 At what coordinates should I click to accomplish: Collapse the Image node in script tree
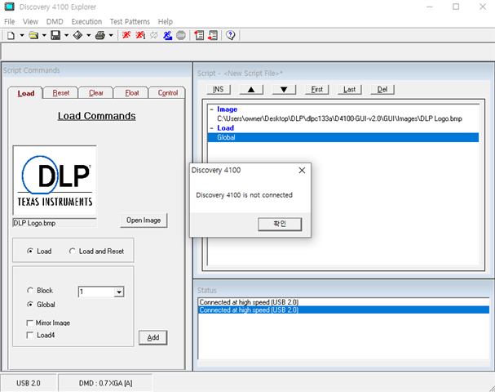(x=211, y=109)
